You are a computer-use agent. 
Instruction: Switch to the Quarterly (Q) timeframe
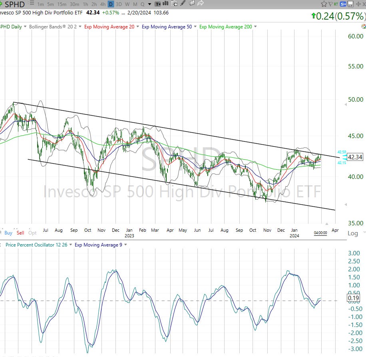coord(142,4)
